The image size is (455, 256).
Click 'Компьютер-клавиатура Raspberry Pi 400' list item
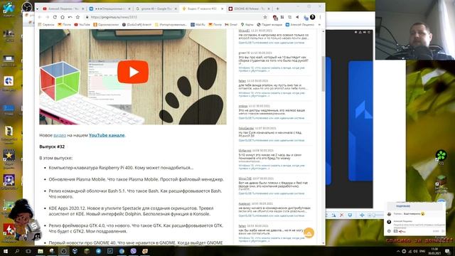[x=121, y=168]
